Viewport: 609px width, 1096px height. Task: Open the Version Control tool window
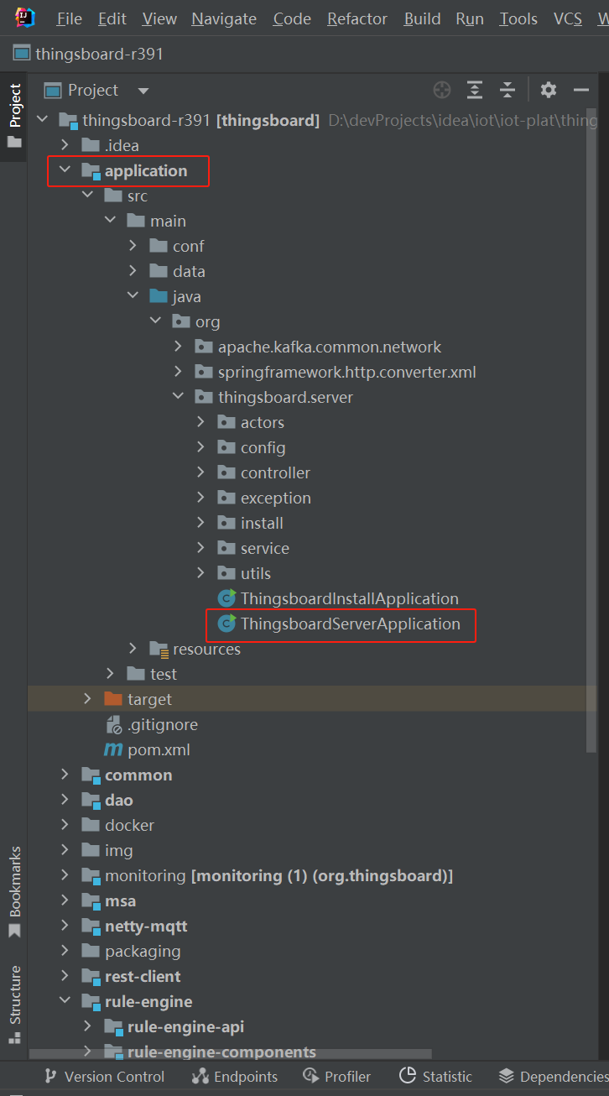104,1076
